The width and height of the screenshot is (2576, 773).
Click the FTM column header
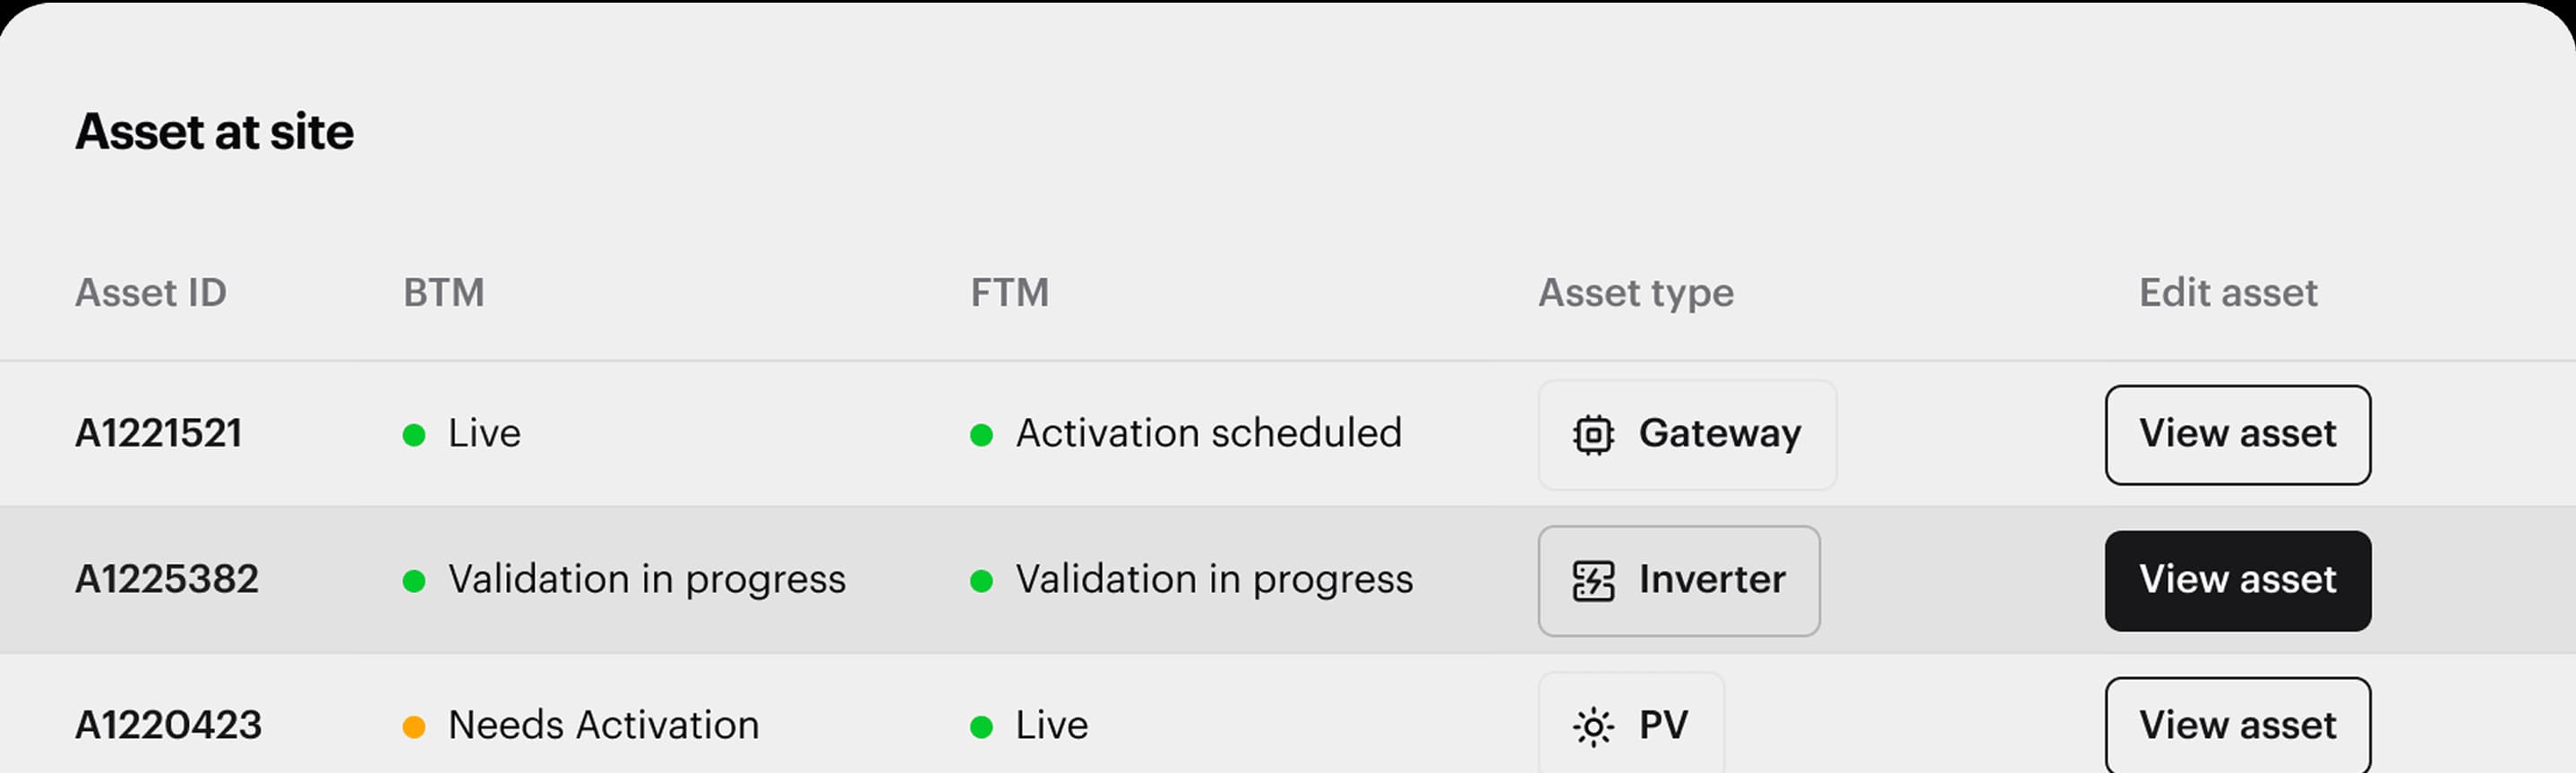pos(1009,293)
